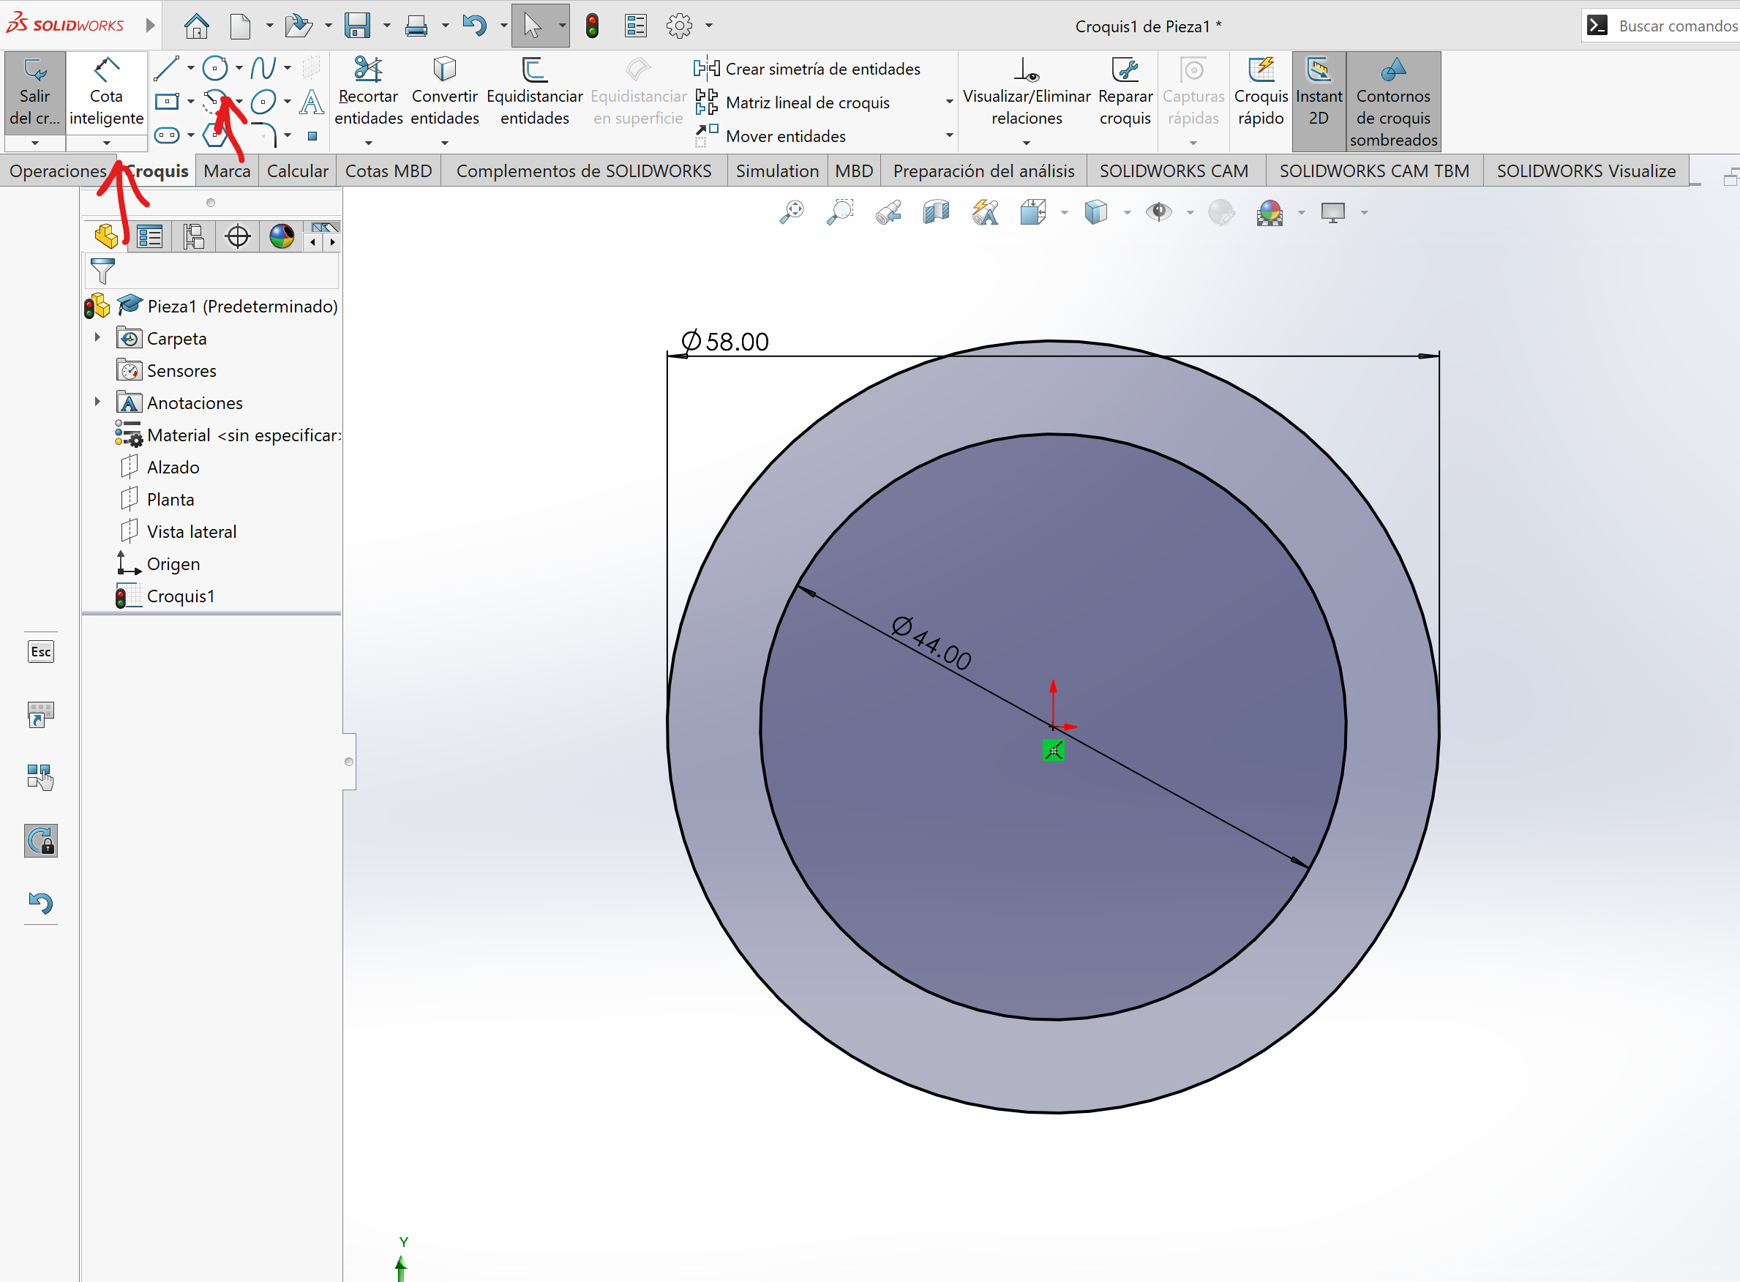Open Recortar entidades dropdown arrow
1740x1282 pixels.
coord(369,143)
